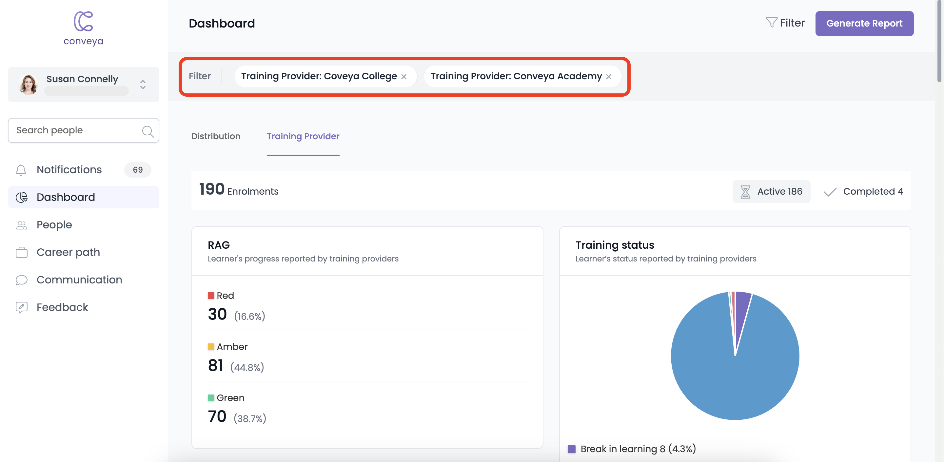
Task: Click the Notifications bell icon
Action: (x=21, y=170)
